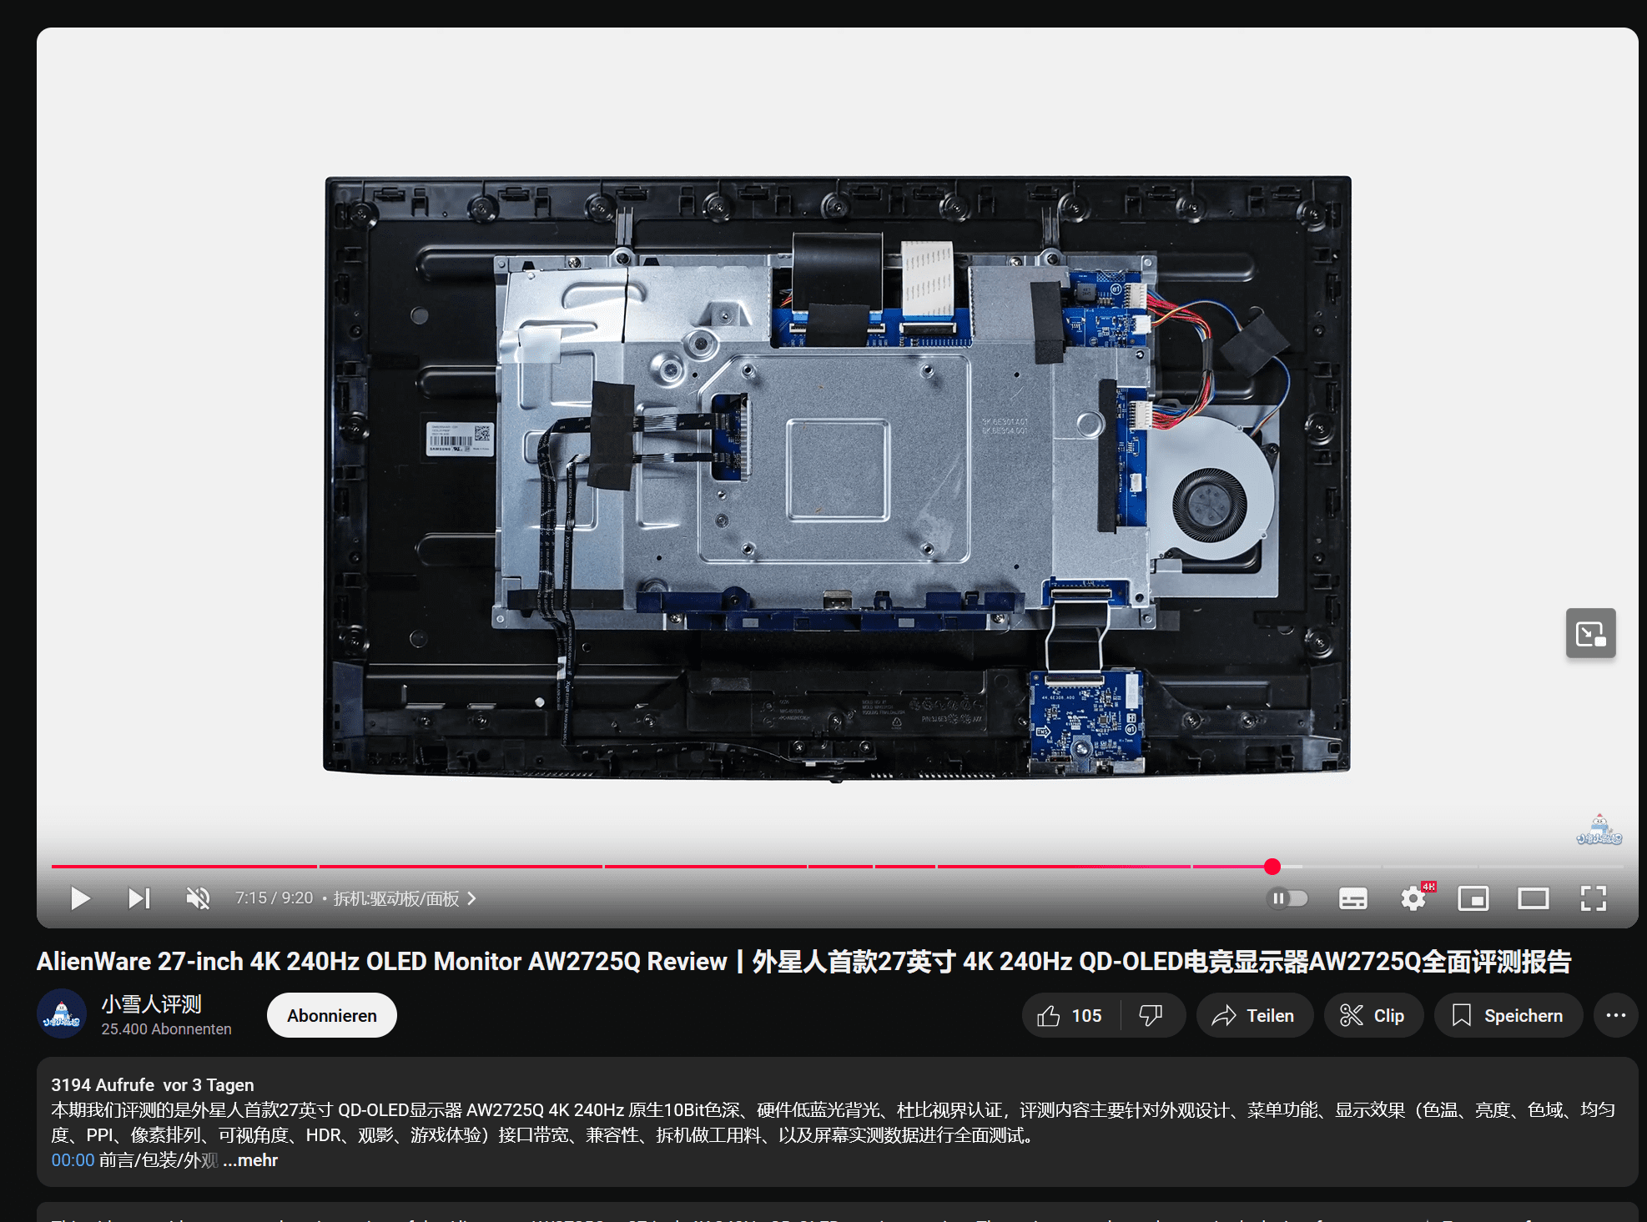1647x1222 pixels.
Task: Toggle the autoplay switch
Action: (x=1287, y=898)
